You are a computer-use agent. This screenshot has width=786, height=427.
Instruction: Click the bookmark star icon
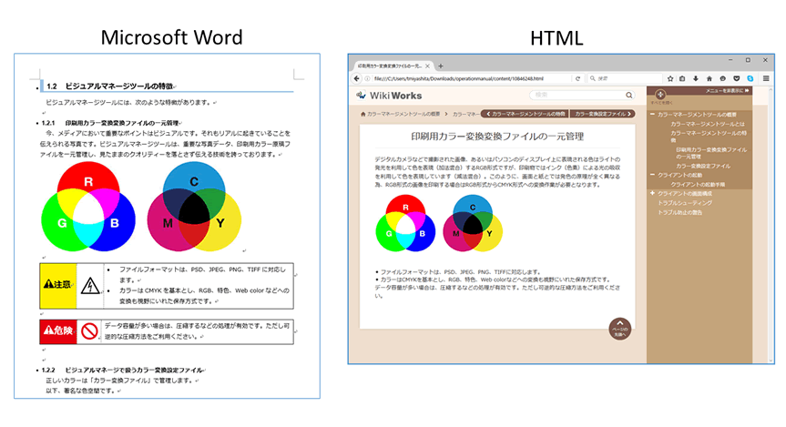click(x=670, y=78)
